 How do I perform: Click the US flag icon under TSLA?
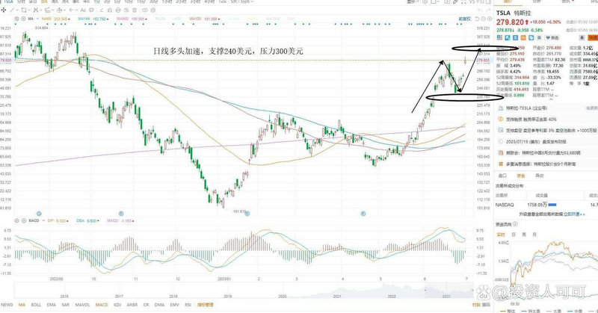(499, 37)
